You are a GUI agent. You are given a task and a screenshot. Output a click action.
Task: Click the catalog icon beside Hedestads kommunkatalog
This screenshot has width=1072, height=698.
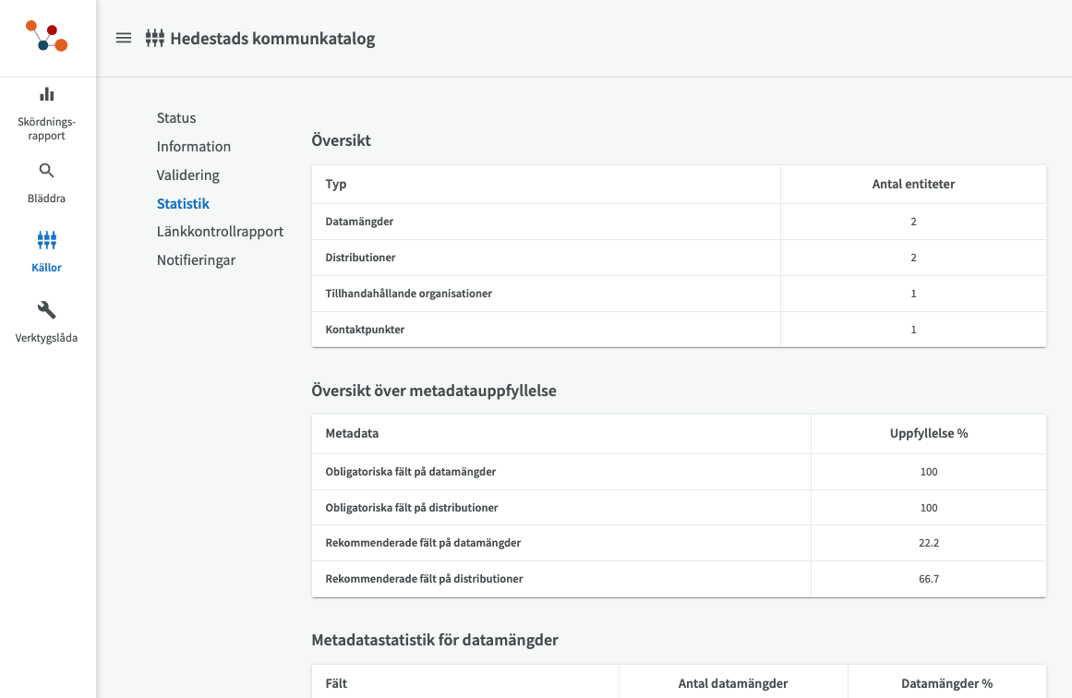pos(155,39)
